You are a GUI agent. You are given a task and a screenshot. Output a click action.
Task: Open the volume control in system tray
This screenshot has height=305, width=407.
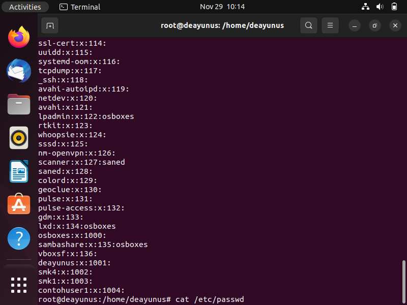pos(380,7)
